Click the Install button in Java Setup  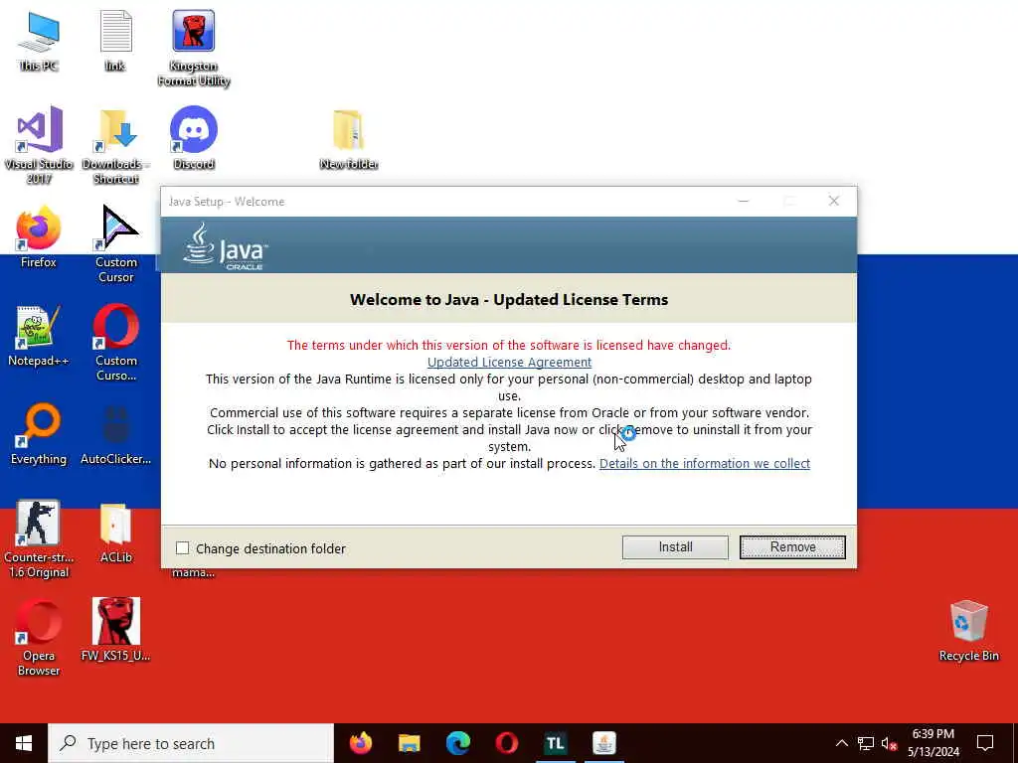click(x=675, y=547)
